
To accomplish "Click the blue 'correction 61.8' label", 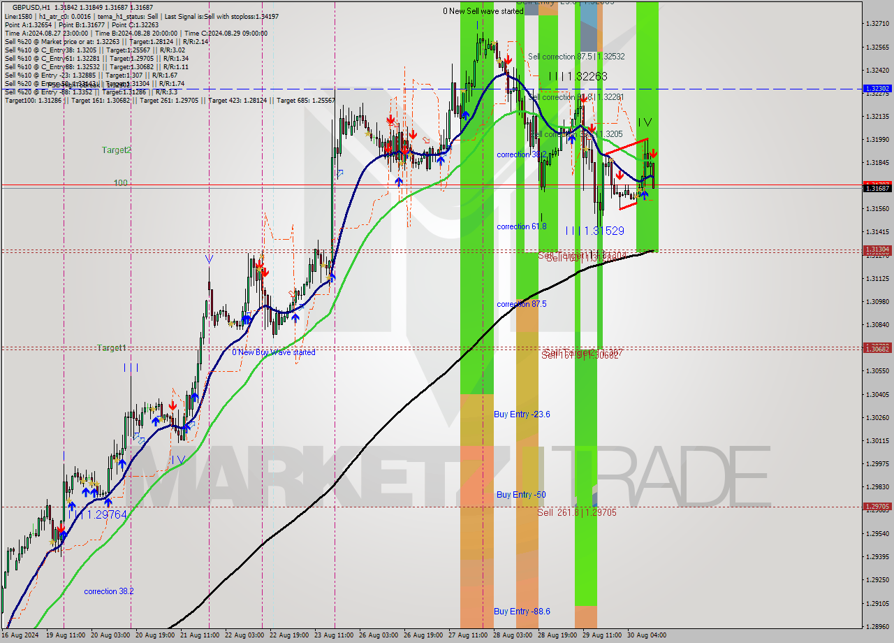I will point(522,226).
